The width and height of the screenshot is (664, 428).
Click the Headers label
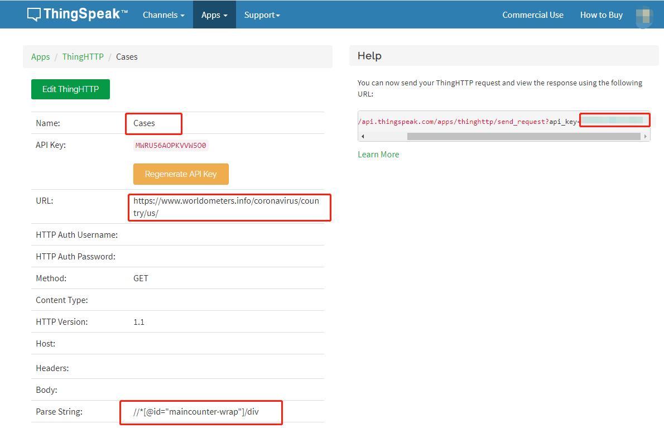point(52,368)
